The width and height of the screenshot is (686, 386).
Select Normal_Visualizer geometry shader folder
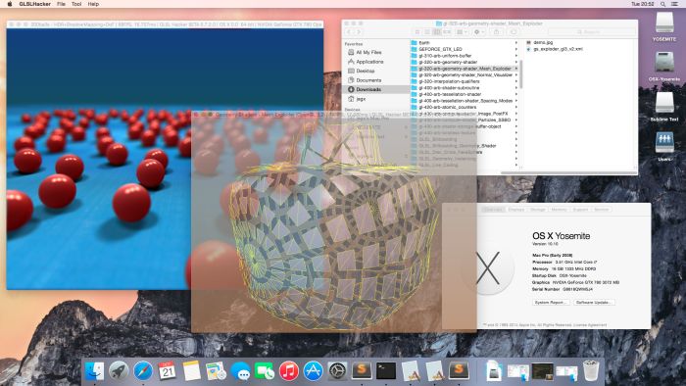point(465,74)
